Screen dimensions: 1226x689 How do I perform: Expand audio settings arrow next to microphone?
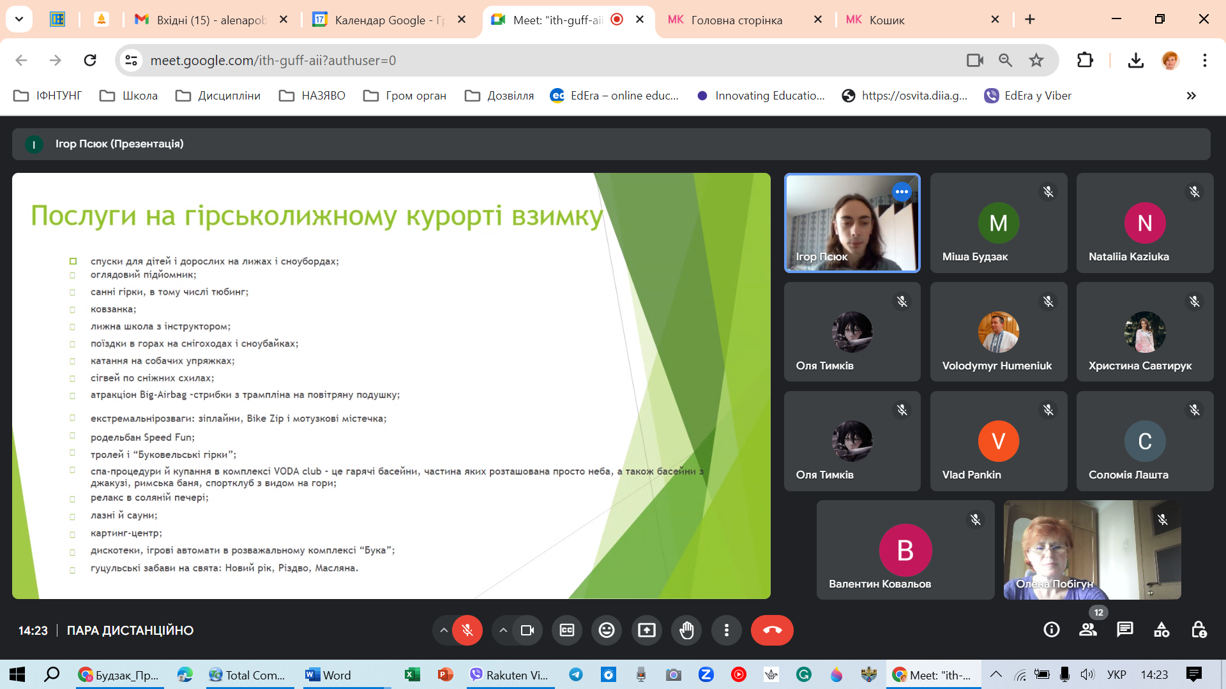pyautogui.click(x=443, y=630)
